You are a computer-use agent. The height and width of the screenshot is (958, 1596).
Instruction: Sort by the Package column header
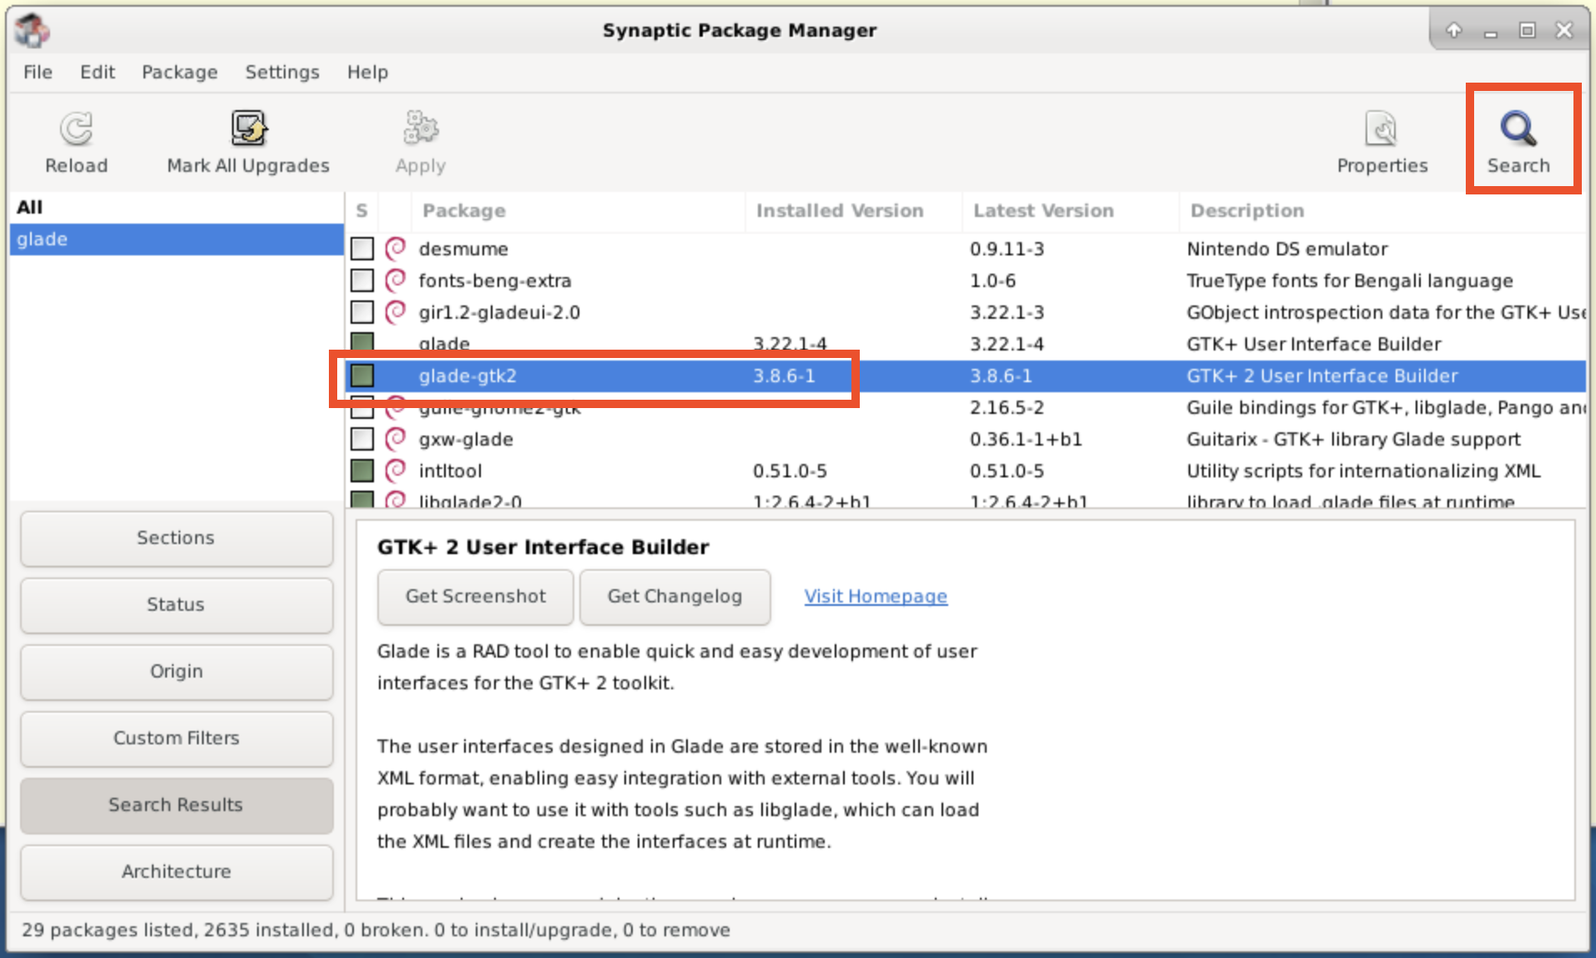click(x=578, y=210)
